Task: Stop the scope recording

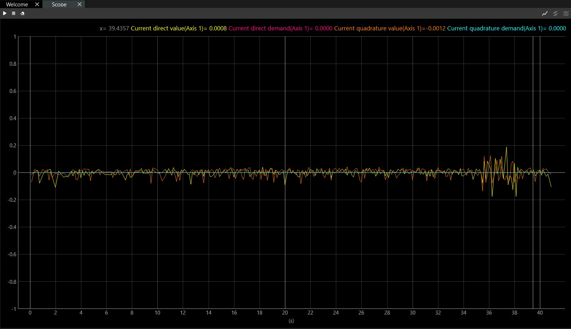Action: tap(13, 13)
